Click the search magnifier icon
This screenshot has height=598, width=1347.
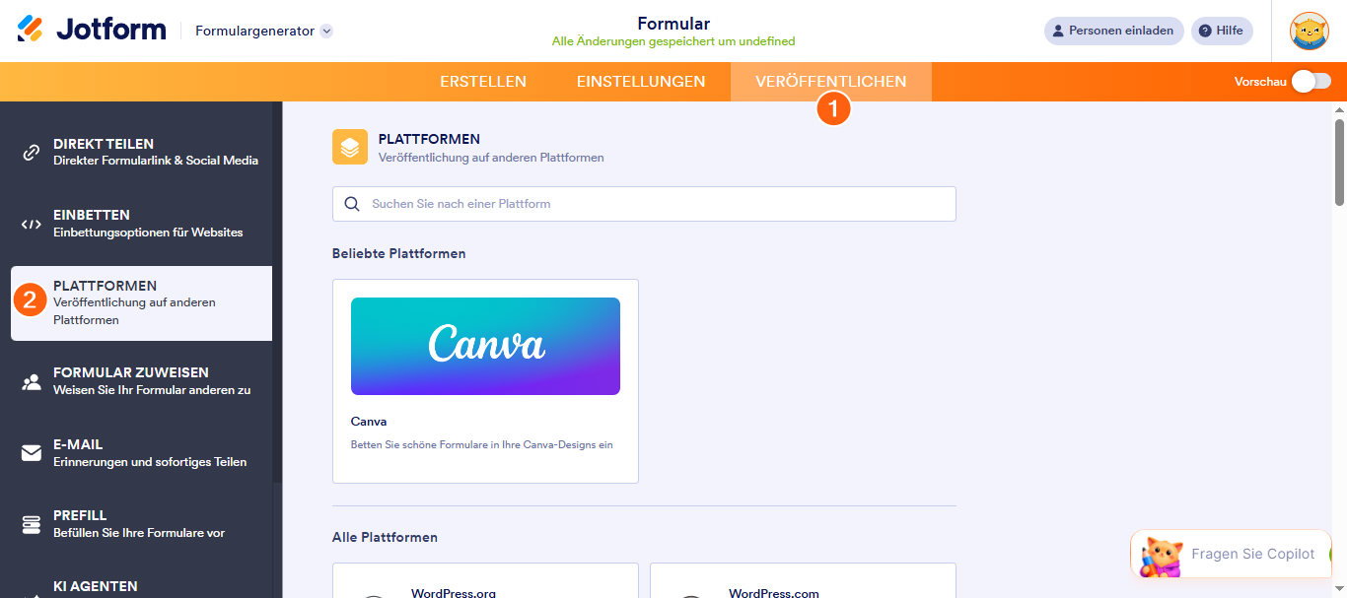(x=352, y=204)
